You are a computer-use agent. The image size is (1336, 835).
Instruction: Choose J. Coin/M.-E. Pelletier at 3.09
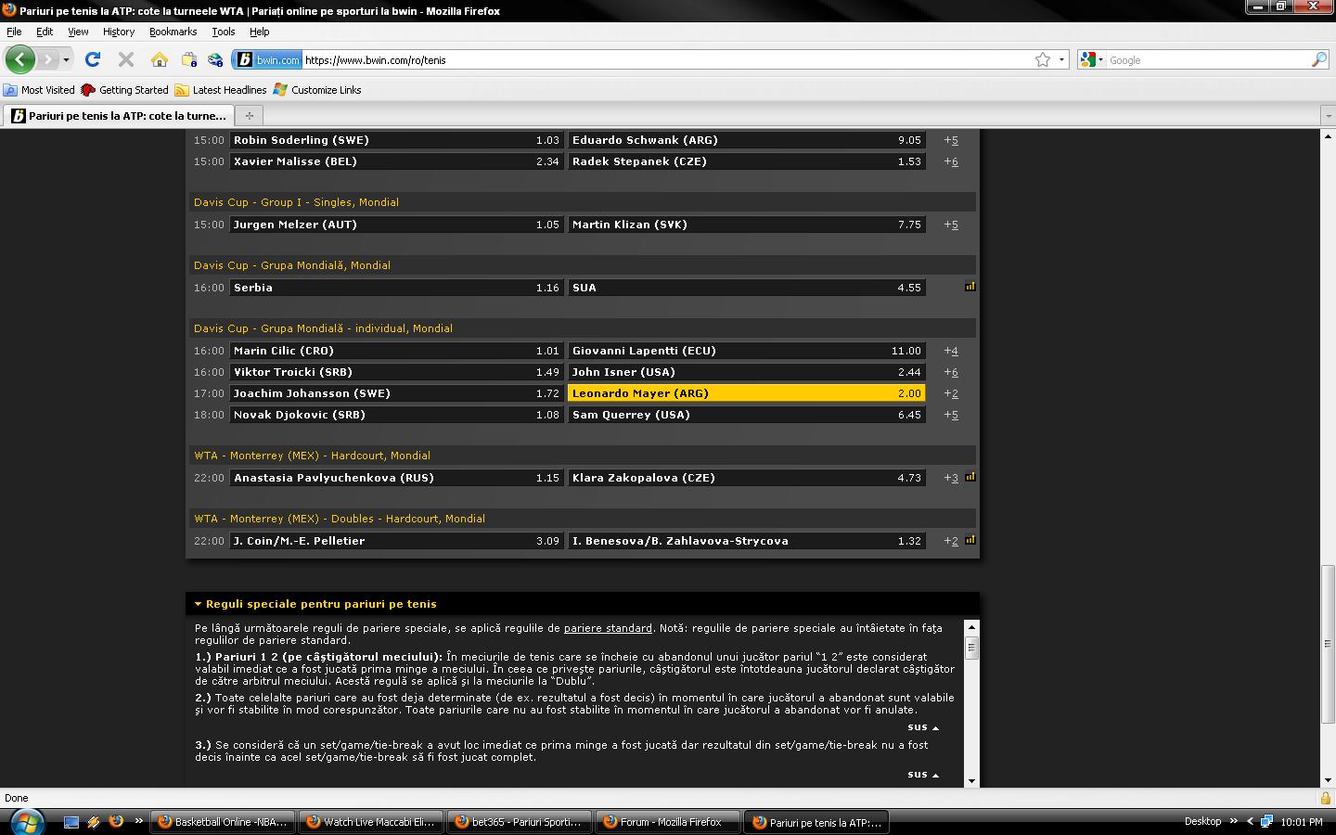(396, 541)
